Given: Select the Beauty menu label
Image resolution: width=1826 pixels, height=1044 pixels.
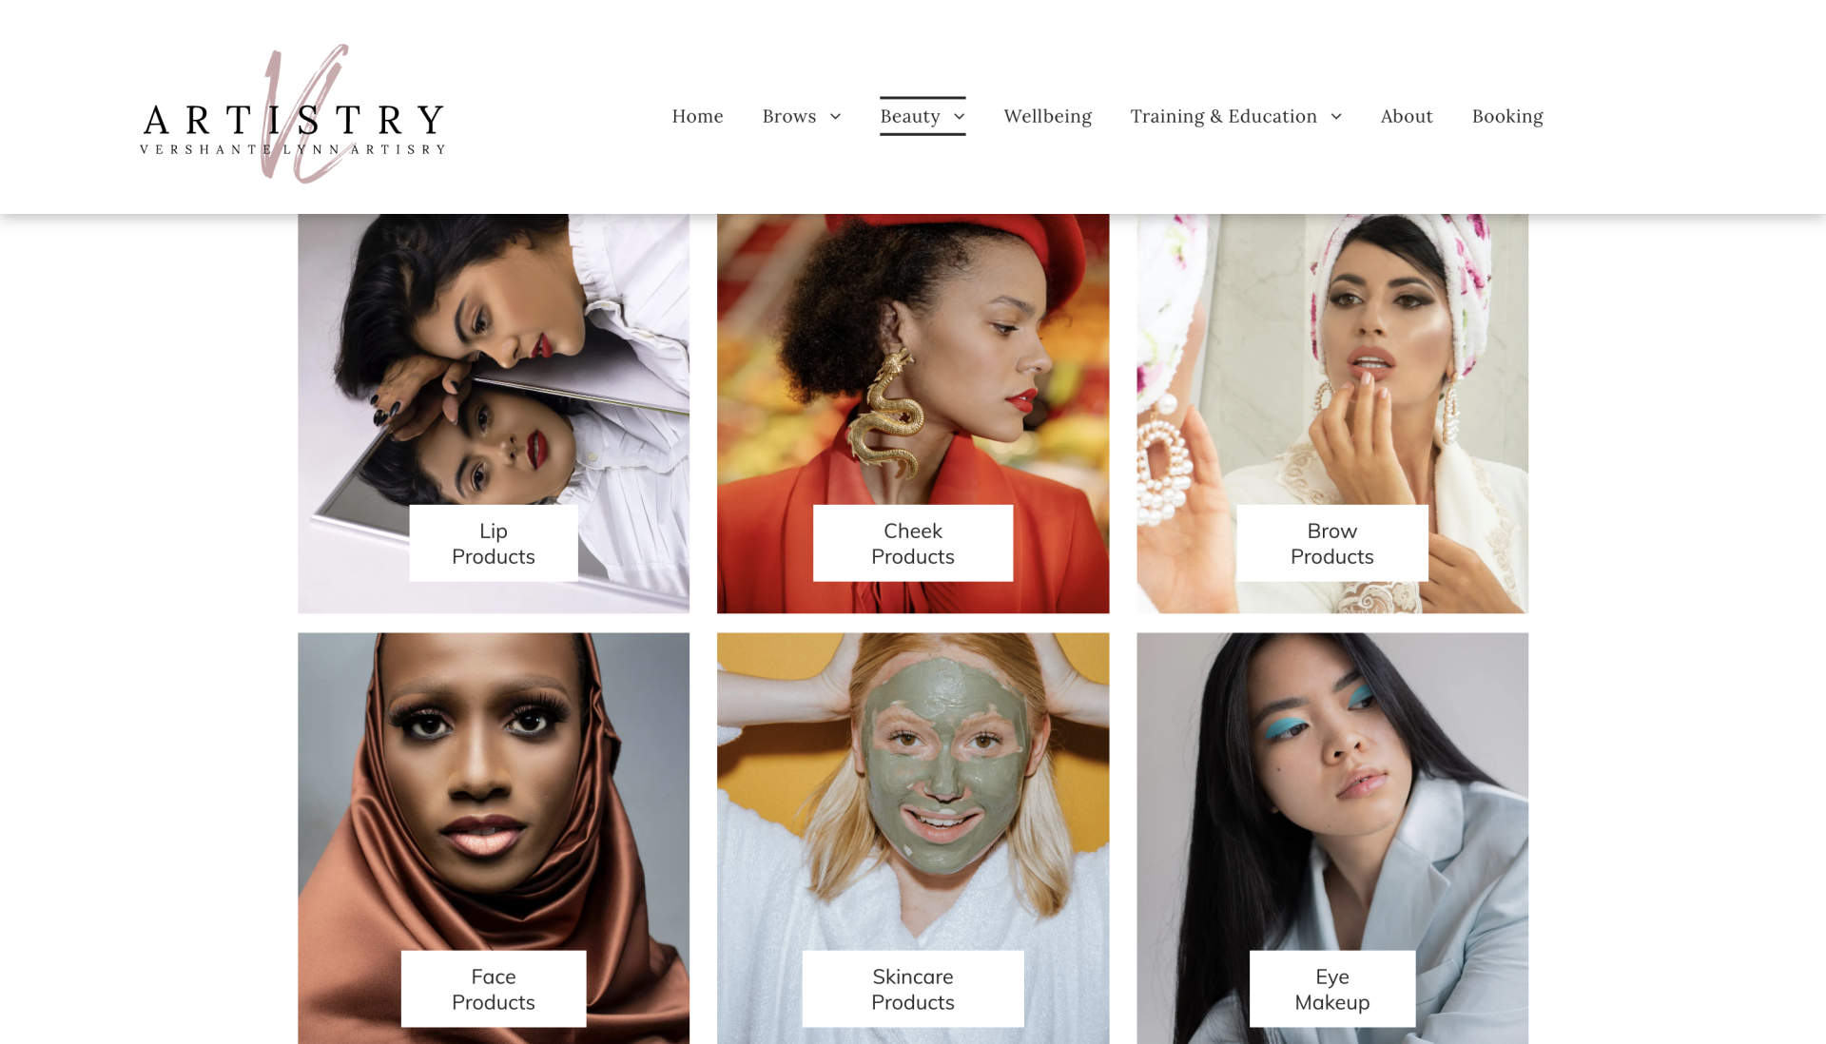Looking at the screenshot, I should (909, 116).
